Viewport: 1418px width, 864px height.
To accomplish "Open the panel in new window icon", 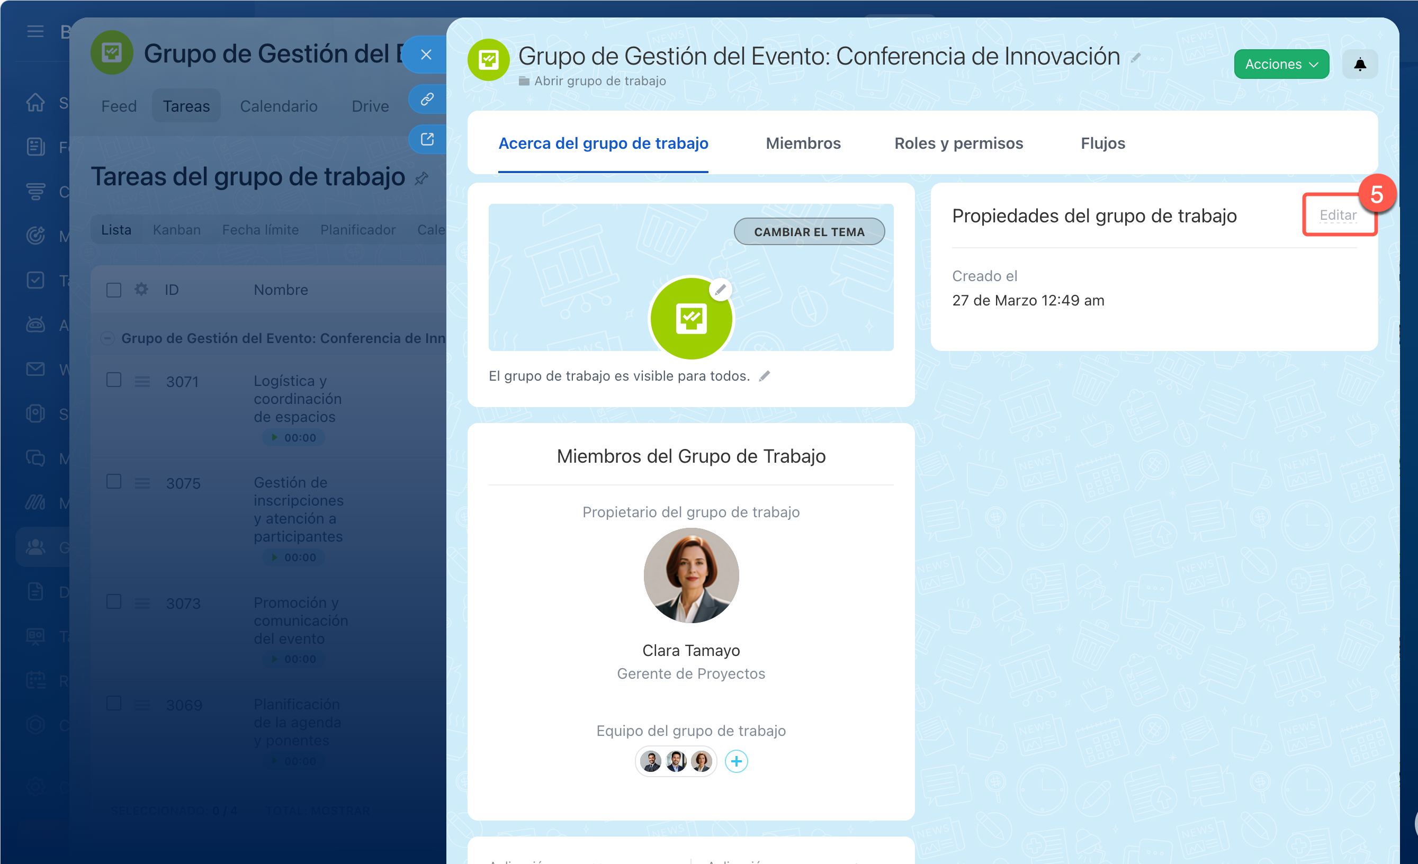I will tap(427, 139).
